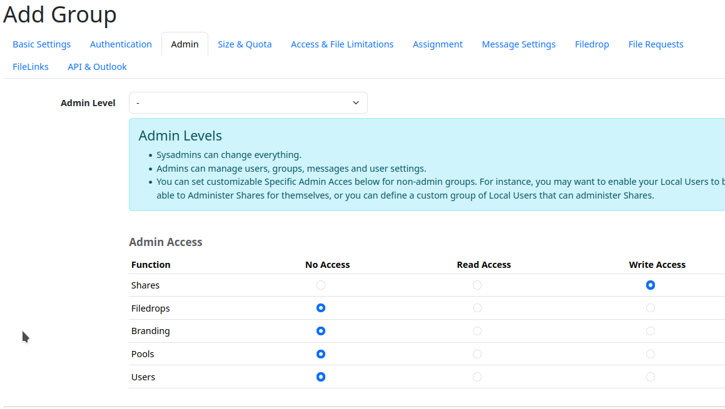Open the Message Settings tab
Image resolution: width=725 pixels, height=409 pixels.
[x=519, y=44]
